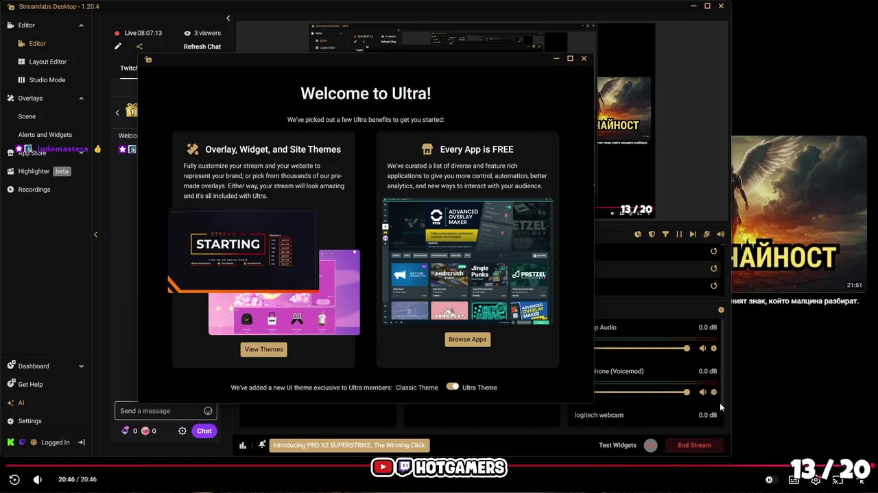
Task: Click the red record button beside Test Widgets
Action: (650, 445)
